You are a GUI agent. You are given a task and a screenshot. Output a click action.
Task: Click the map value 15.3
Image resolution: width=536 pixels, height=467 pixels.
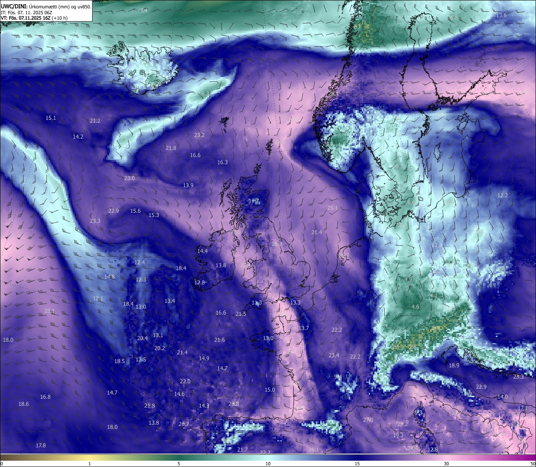click(x=154, y=215)
